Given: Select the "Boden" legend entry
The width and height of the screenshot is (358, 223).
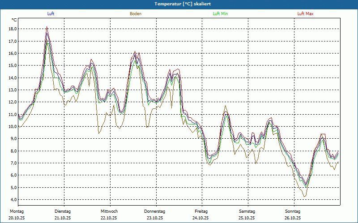Looking at the screenshot, I should click(136, 14).
